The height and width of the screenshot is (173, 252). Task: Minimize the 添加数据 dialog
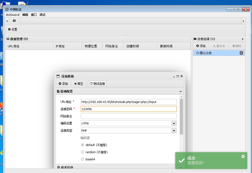(x=174, y=76)
